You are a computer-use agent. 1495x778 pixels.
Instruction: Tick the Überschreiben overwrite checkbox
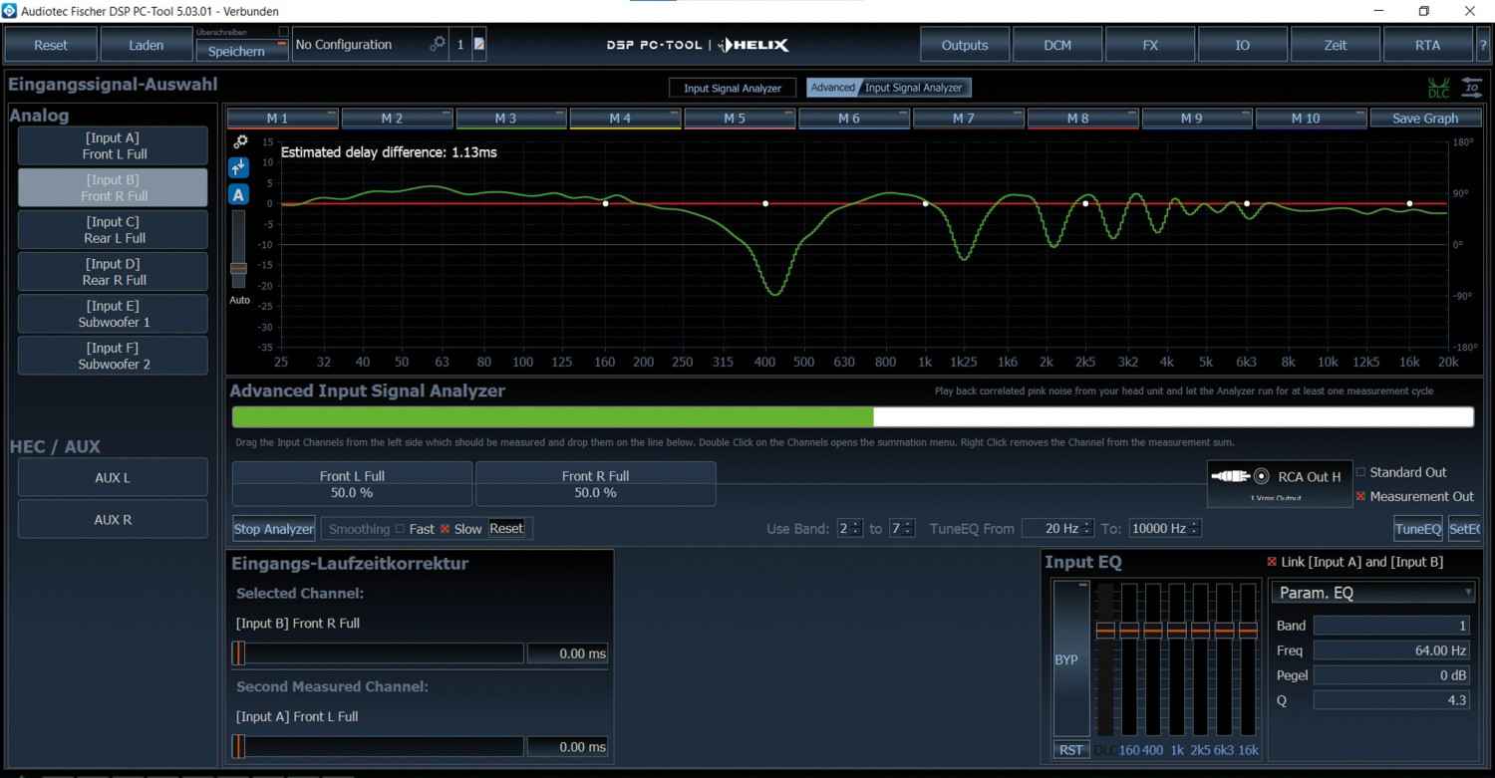(283, 32)
